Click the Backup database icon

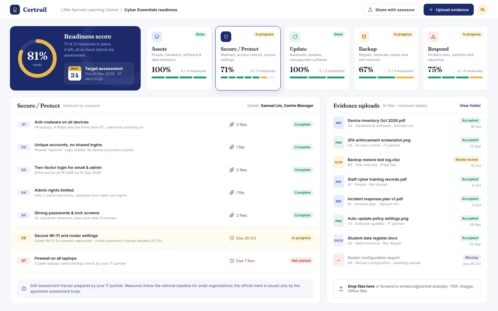pyautogui.click(x=364, y=37)
